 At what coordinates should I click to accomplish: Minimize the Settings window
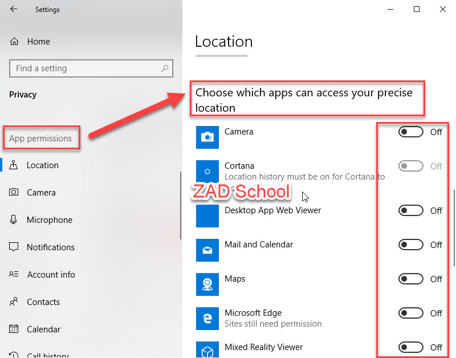pyautogui.click(x=390, y=9)
